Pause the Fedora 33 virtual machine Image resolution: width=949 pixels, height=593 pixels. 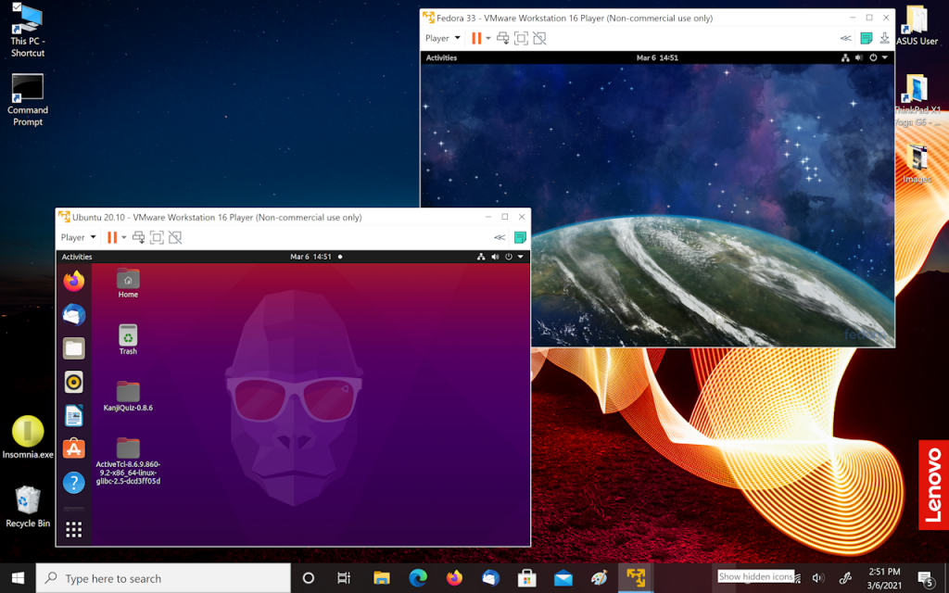(476, 38)
